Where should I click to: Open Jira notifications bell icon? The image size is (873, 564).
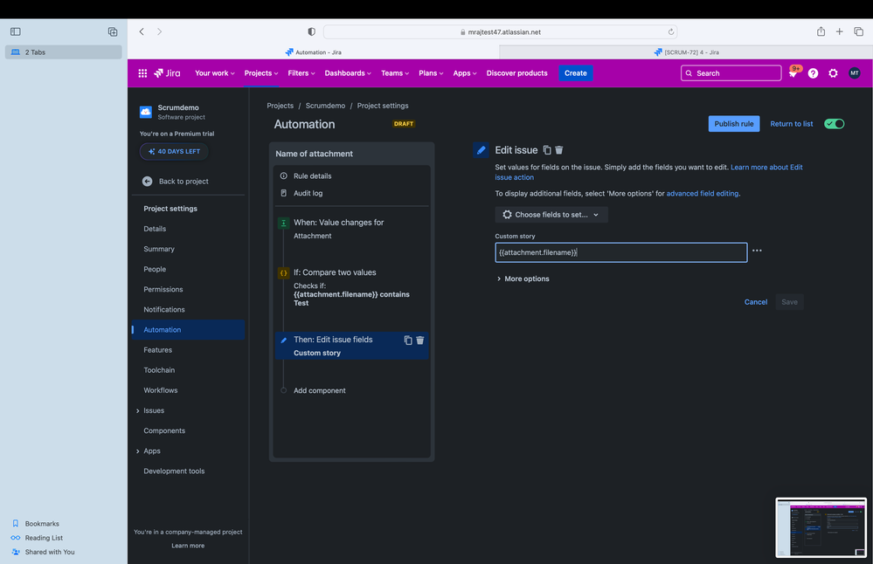point(793,73)
